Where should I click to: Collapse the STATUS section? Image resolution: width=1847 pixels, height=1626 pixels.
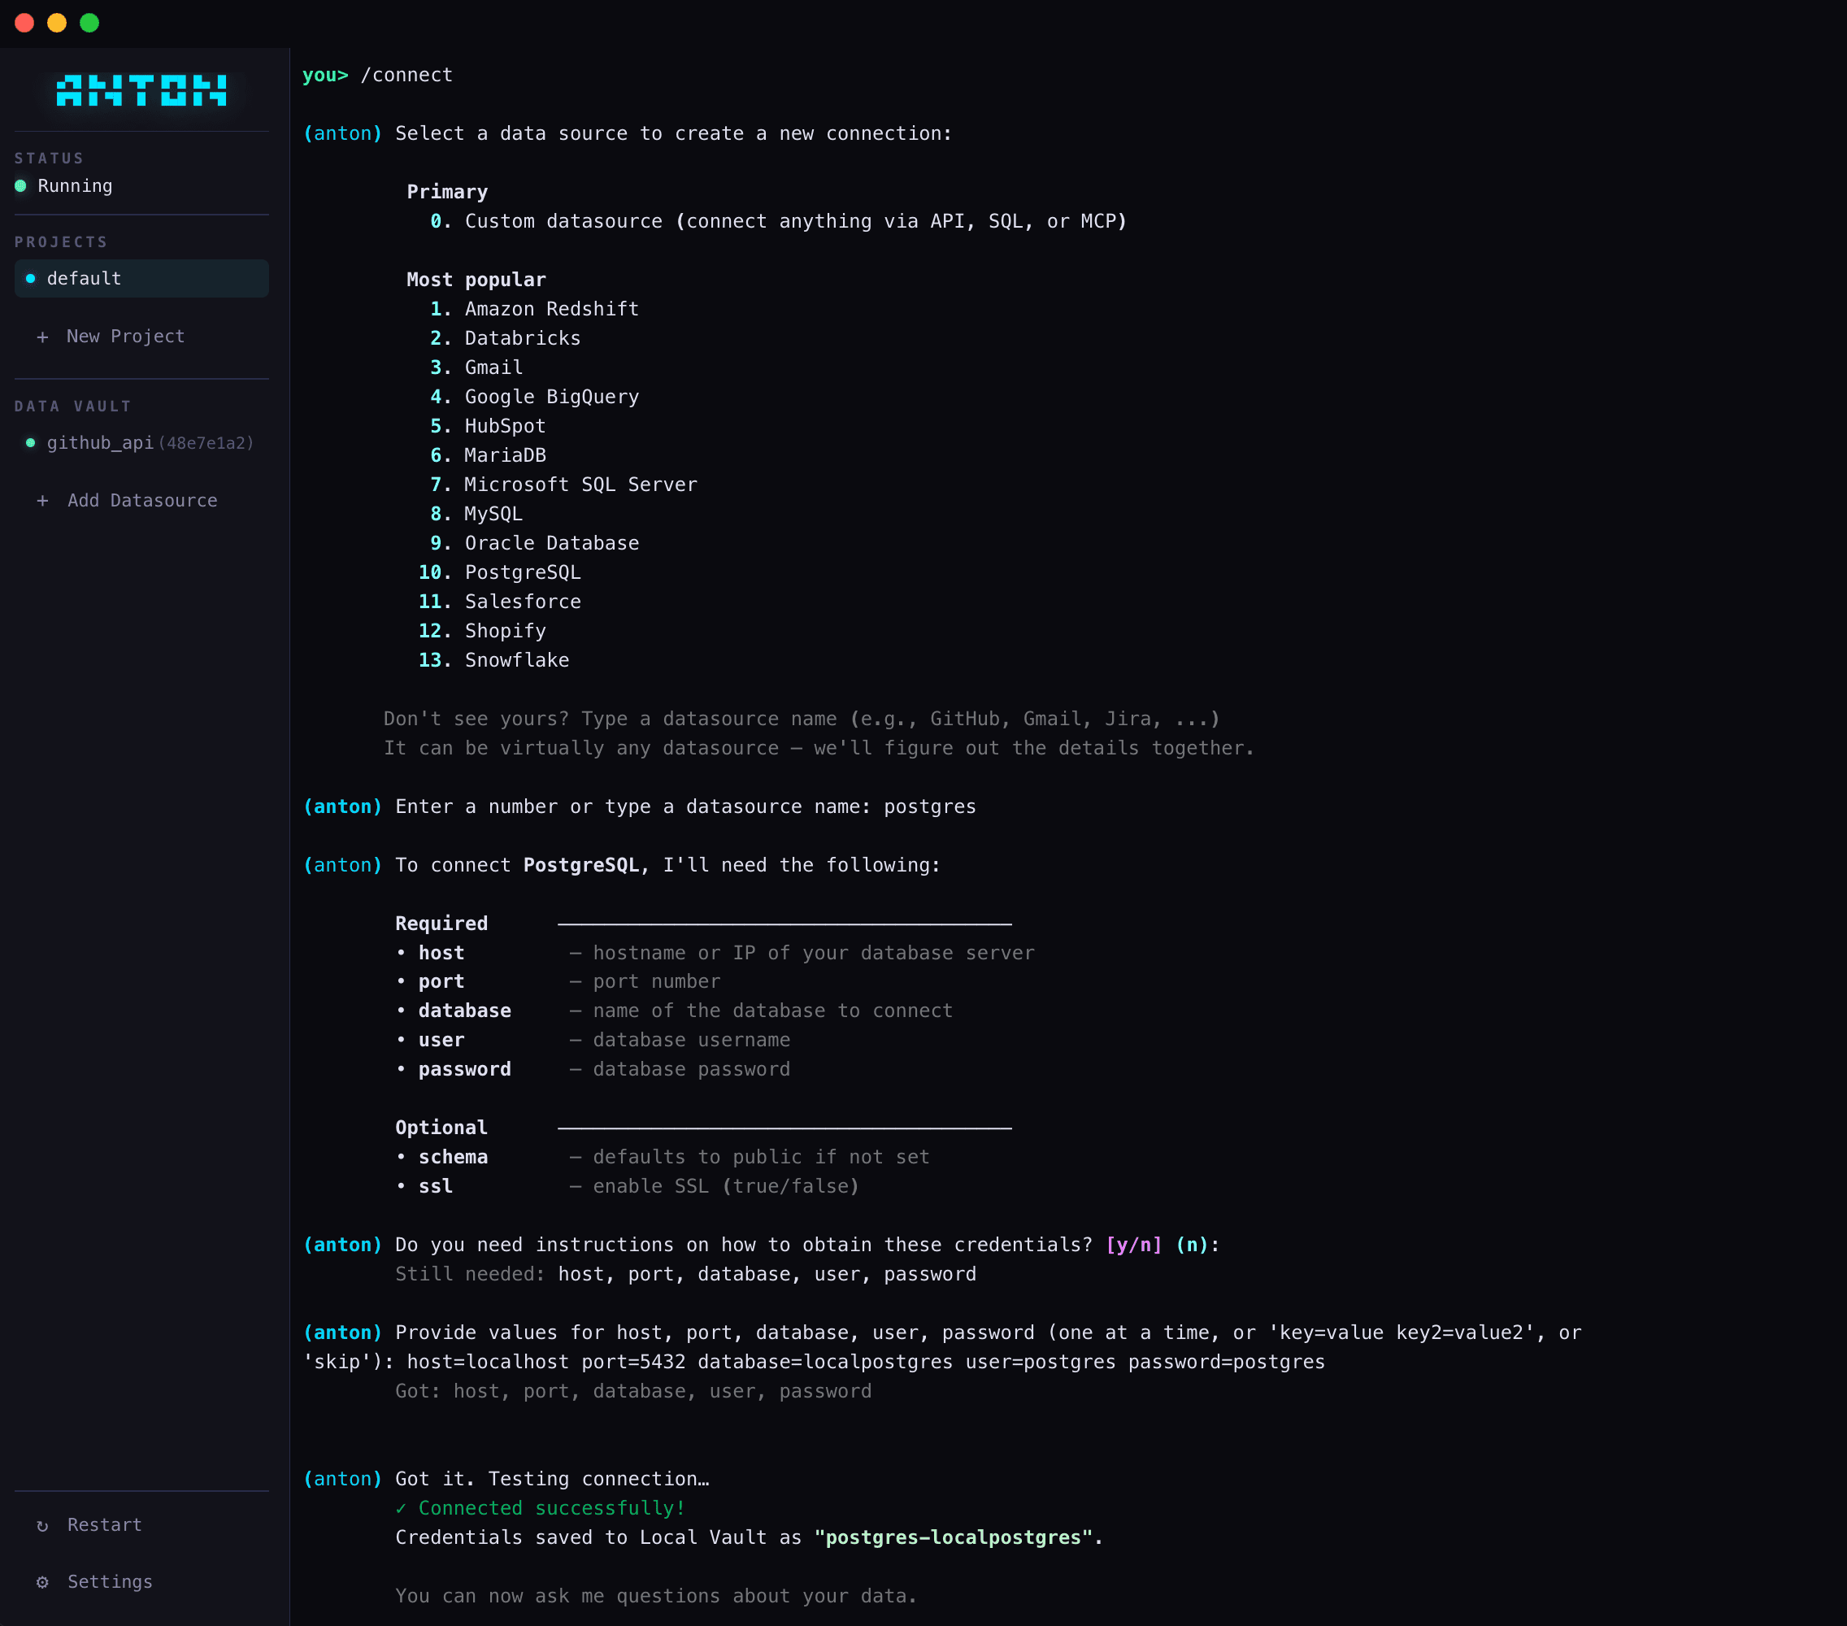click(x=49, y=157)
